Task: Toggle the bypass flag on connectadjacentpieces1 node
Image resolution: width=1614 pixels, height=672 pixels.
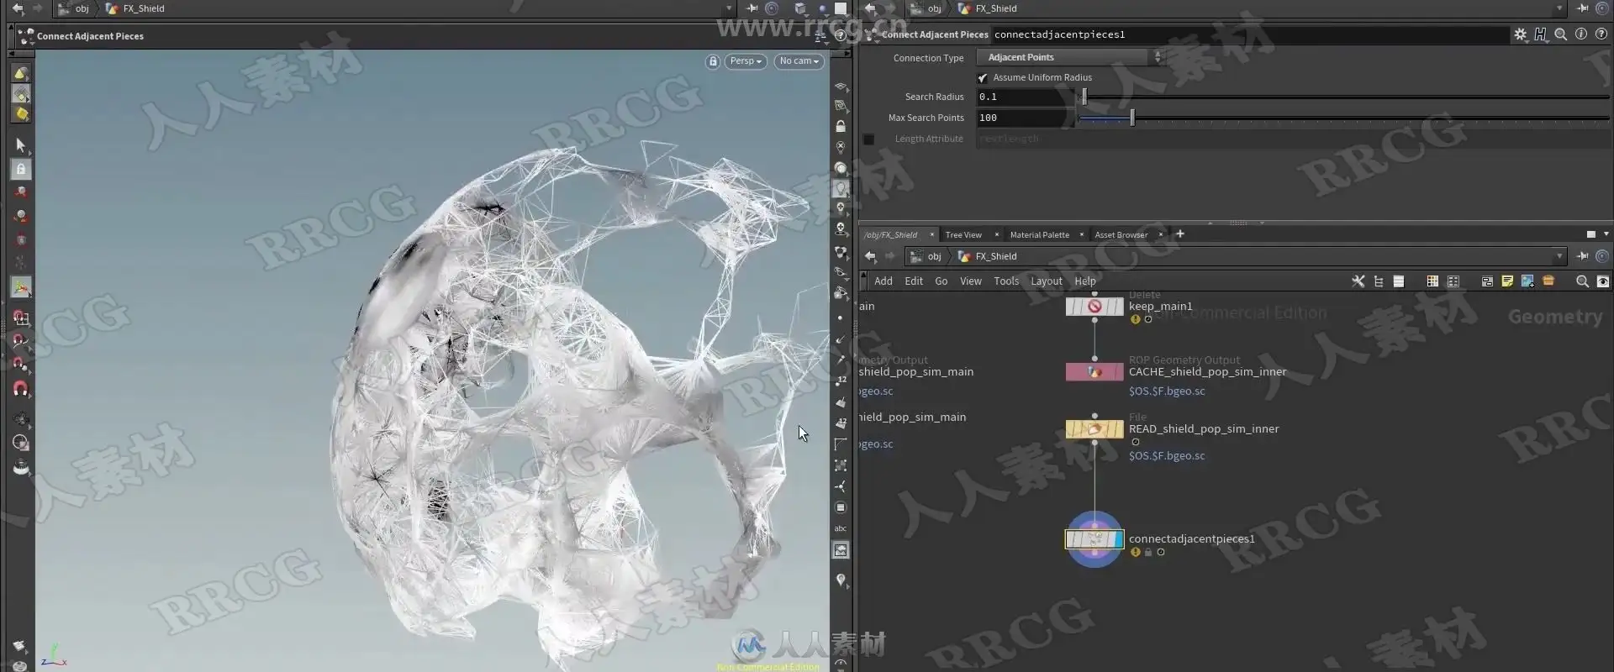Action: click(x=1070, y=539)
